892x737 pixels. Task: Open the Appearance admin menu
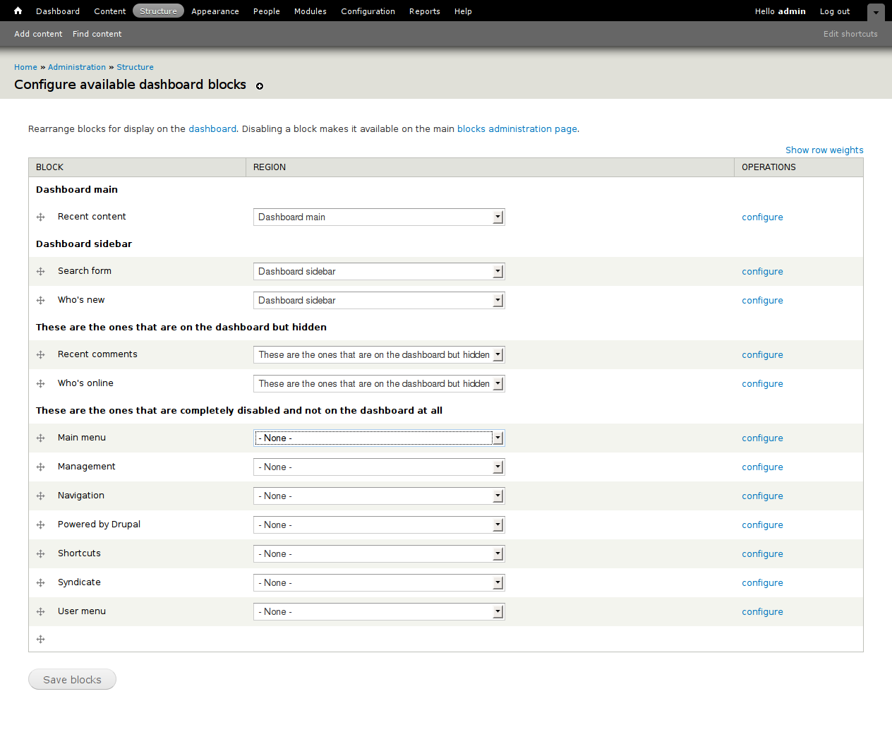(x=215, y=11)
